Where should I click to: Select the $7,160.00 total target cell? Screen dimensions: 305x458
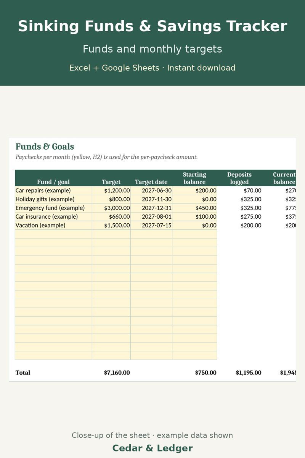click(x=117, y=373)
